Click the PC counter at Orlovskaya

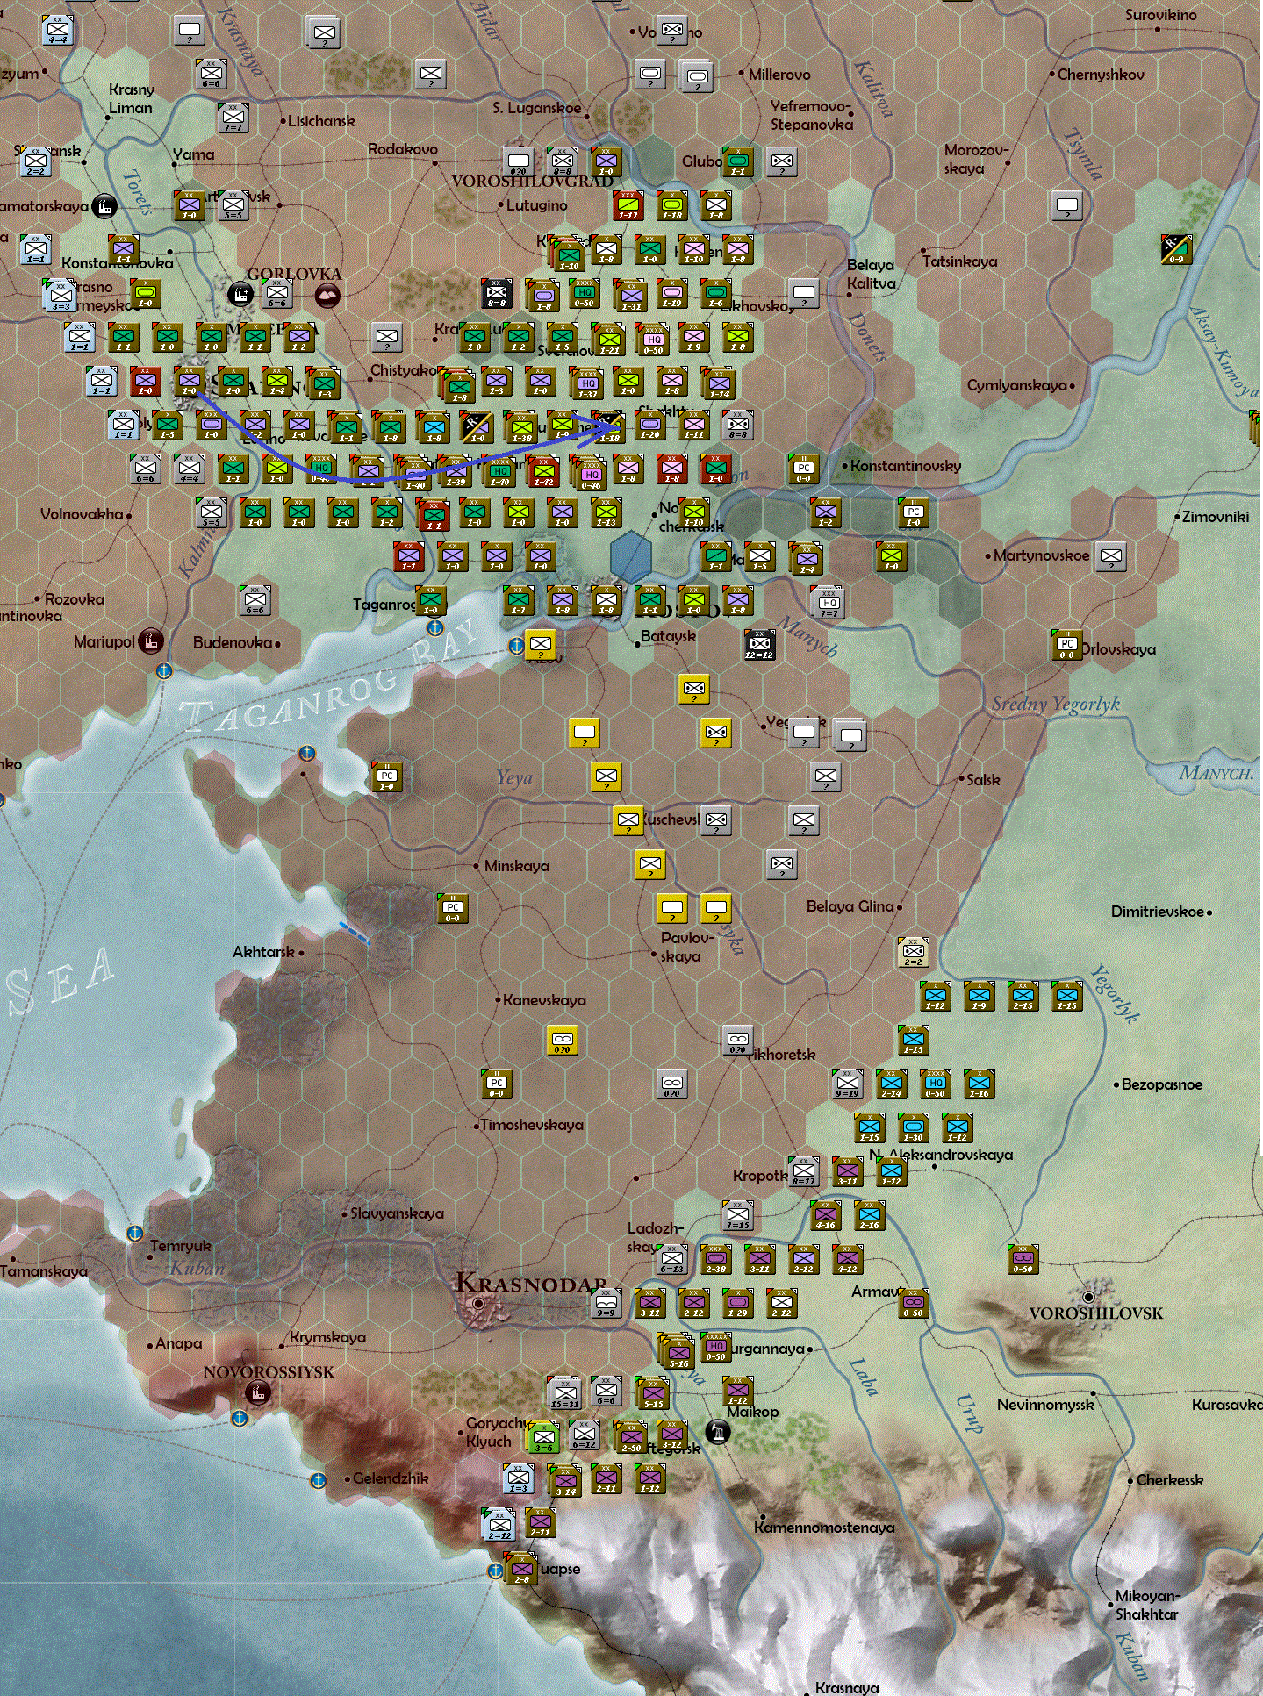coord(1066,644)
